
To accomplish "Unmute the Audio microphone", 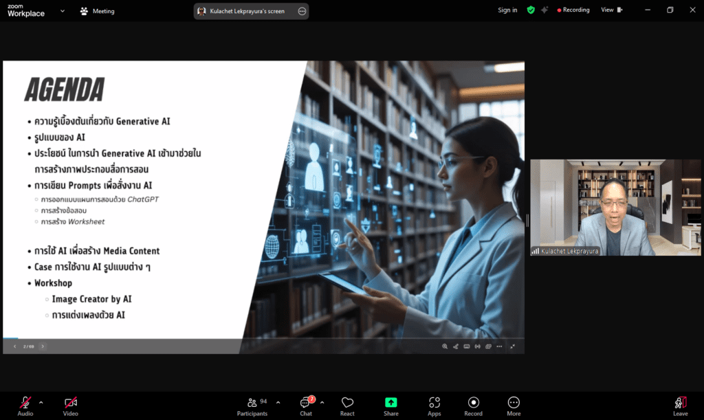I will pos(25,406).
